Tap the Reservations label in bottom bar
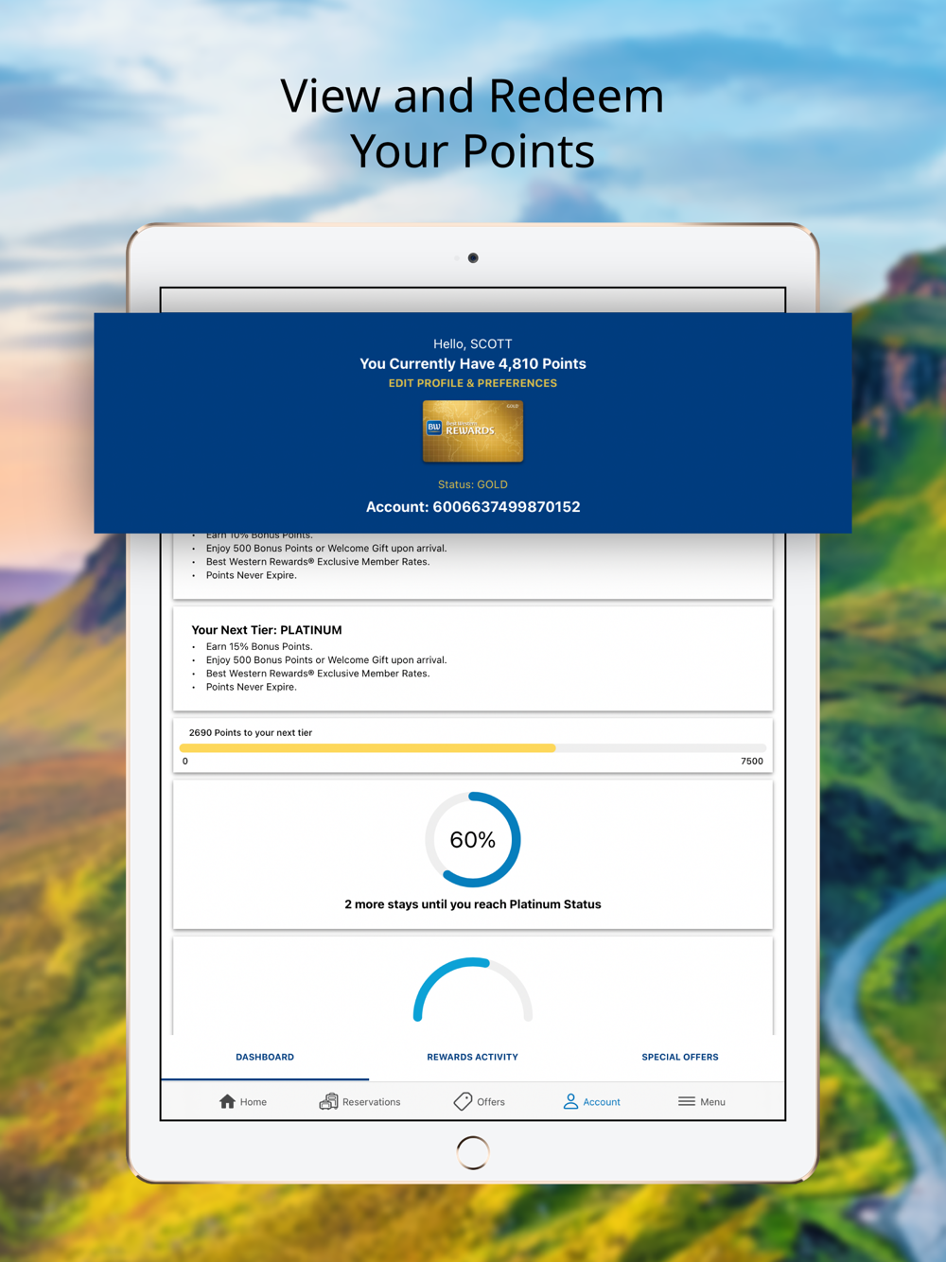This screenshot has width=946, height=1262. (x=372, y=1102)
